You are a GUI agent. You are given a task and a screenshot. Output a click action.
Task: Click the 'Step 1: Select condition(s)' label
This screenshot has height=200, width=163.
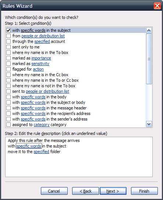[x=28, y=23]
